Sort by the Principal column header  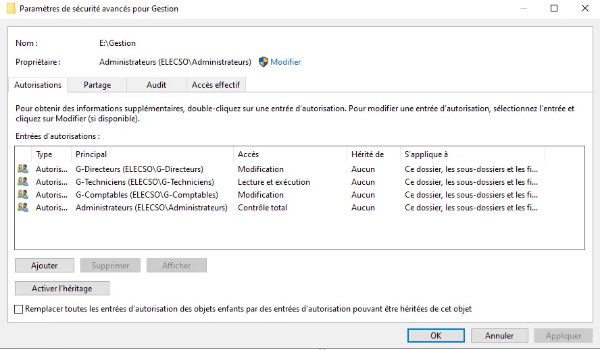point(91,154)
